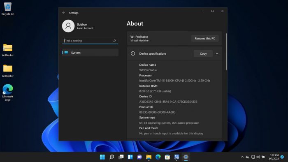Click the Settings back arrow

(x=64, y=13)
